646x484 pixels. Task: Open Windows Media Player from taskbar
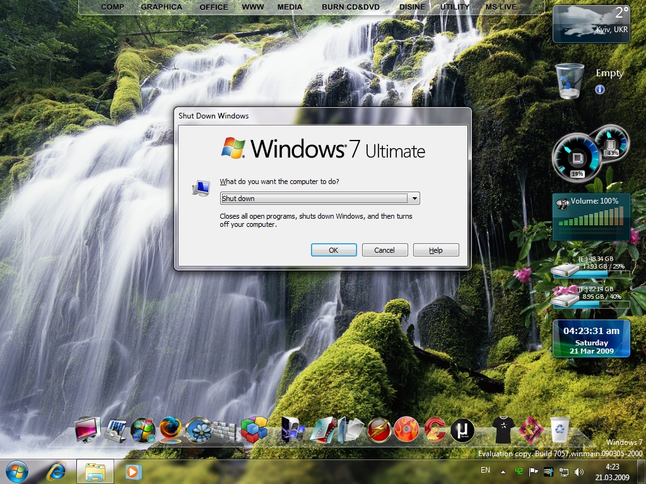coord(133,471)
